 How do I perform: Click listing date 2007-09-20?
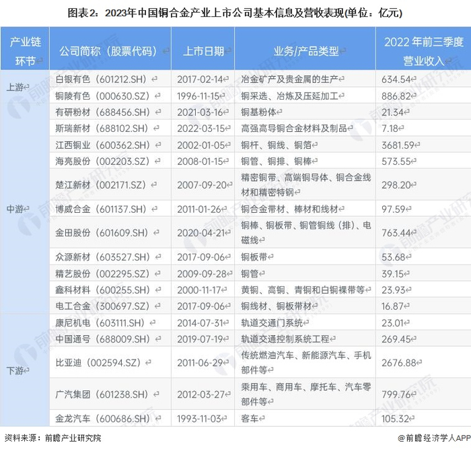[202, 185]
